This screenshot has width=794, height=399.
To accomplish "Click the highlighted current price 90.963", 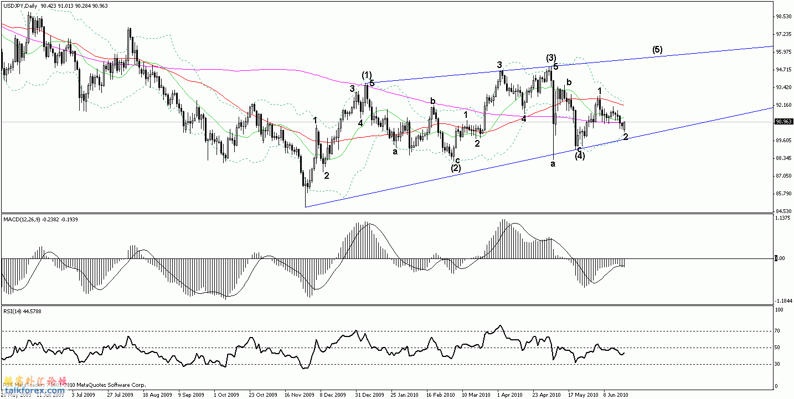I will 783,122.
